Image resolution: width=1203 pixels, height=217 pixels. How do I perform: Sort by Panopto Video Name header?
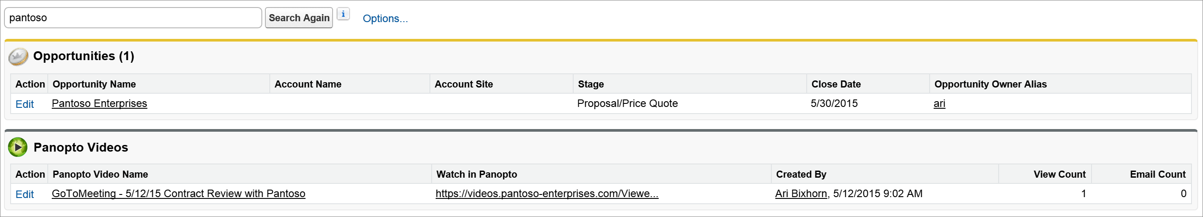click(100, 174)
